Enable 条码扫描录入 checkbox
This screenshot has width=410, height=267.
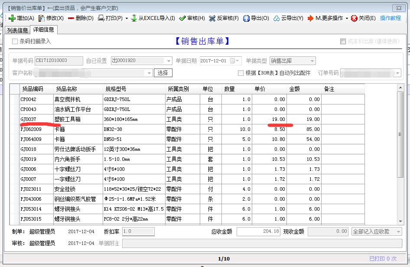15,42
